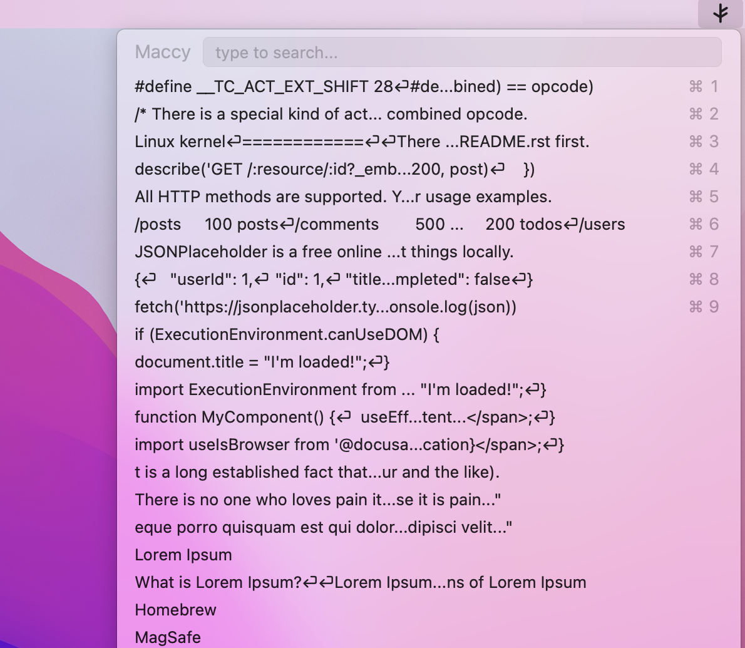
Task: Paste the '/* There is a special kind of act' entry
Action: [x=429, y=114]
